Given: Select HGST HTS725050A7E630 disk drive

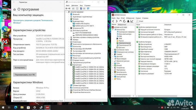Looking at the screenshot, I should (x=83, y=33).
